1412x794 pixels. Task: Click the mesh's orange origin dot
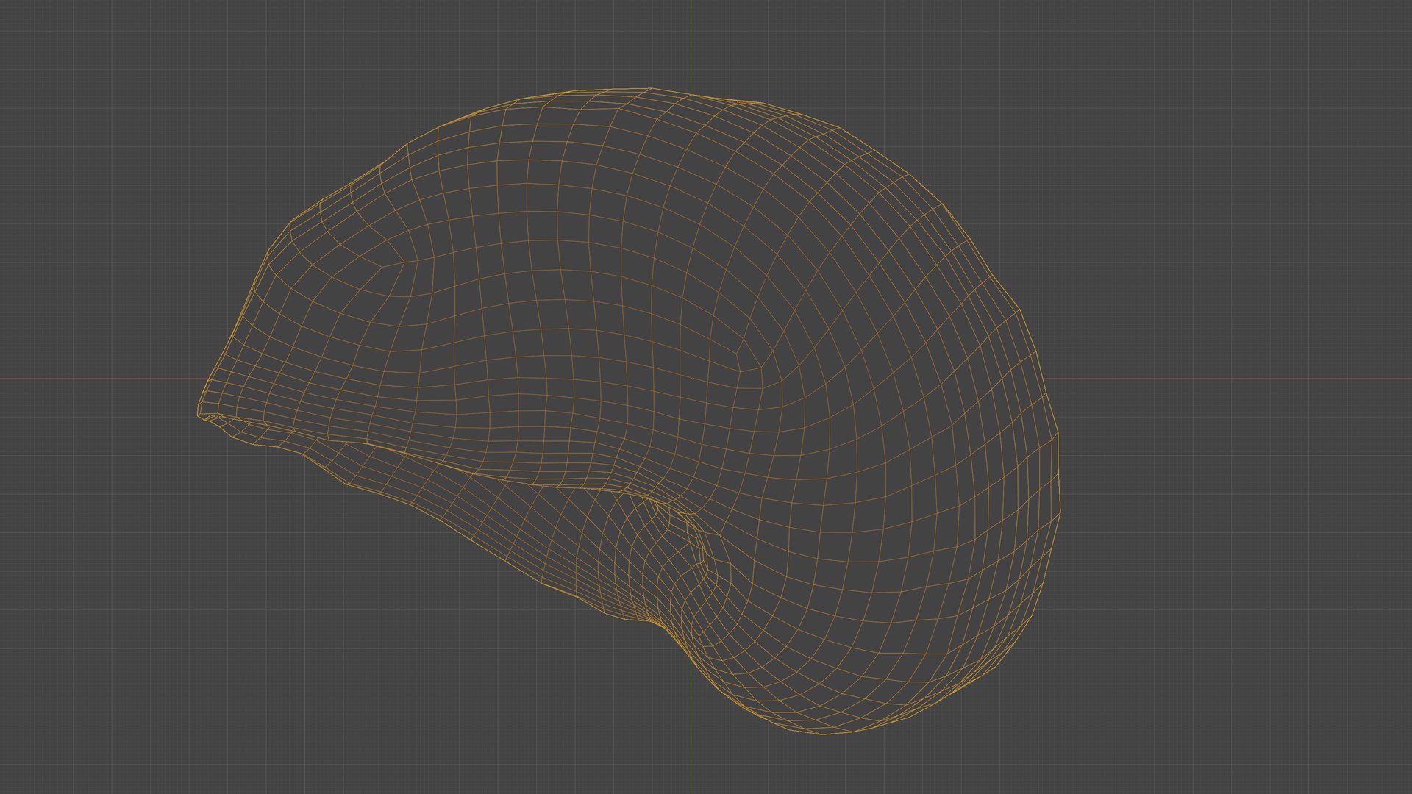pos(691,379)
